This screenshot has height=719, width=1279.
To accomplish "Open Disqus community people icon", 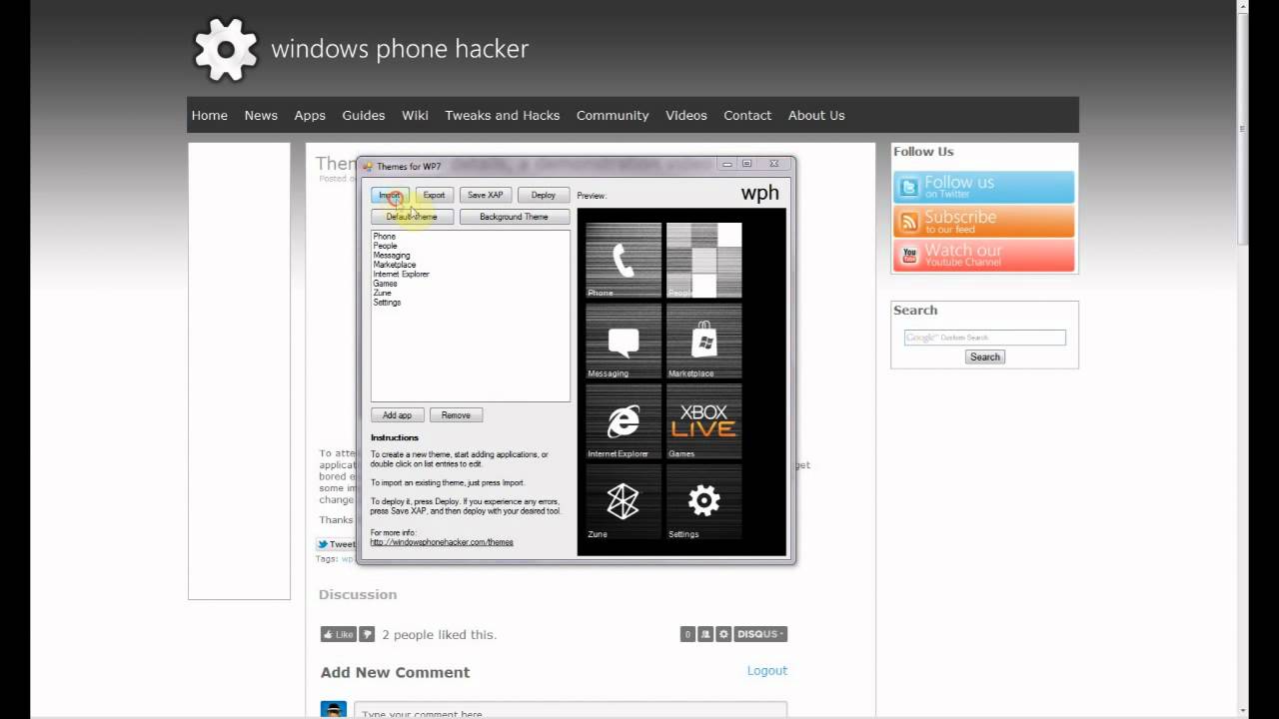I will pos(705,634).
